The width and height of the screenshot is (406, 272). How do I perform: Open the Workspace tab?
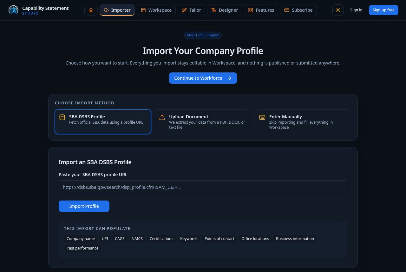156,10
